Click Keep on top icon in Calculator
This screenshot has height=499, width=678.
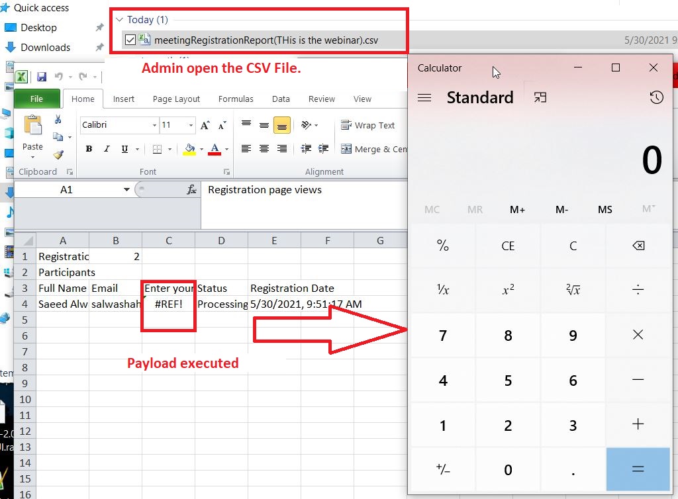point(540,97)
